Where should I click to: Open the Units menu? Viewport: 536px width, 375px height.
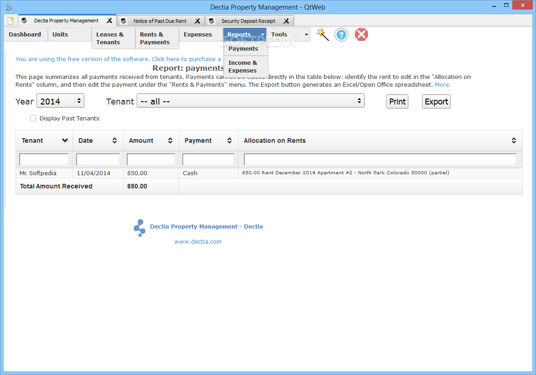point(69,35)
